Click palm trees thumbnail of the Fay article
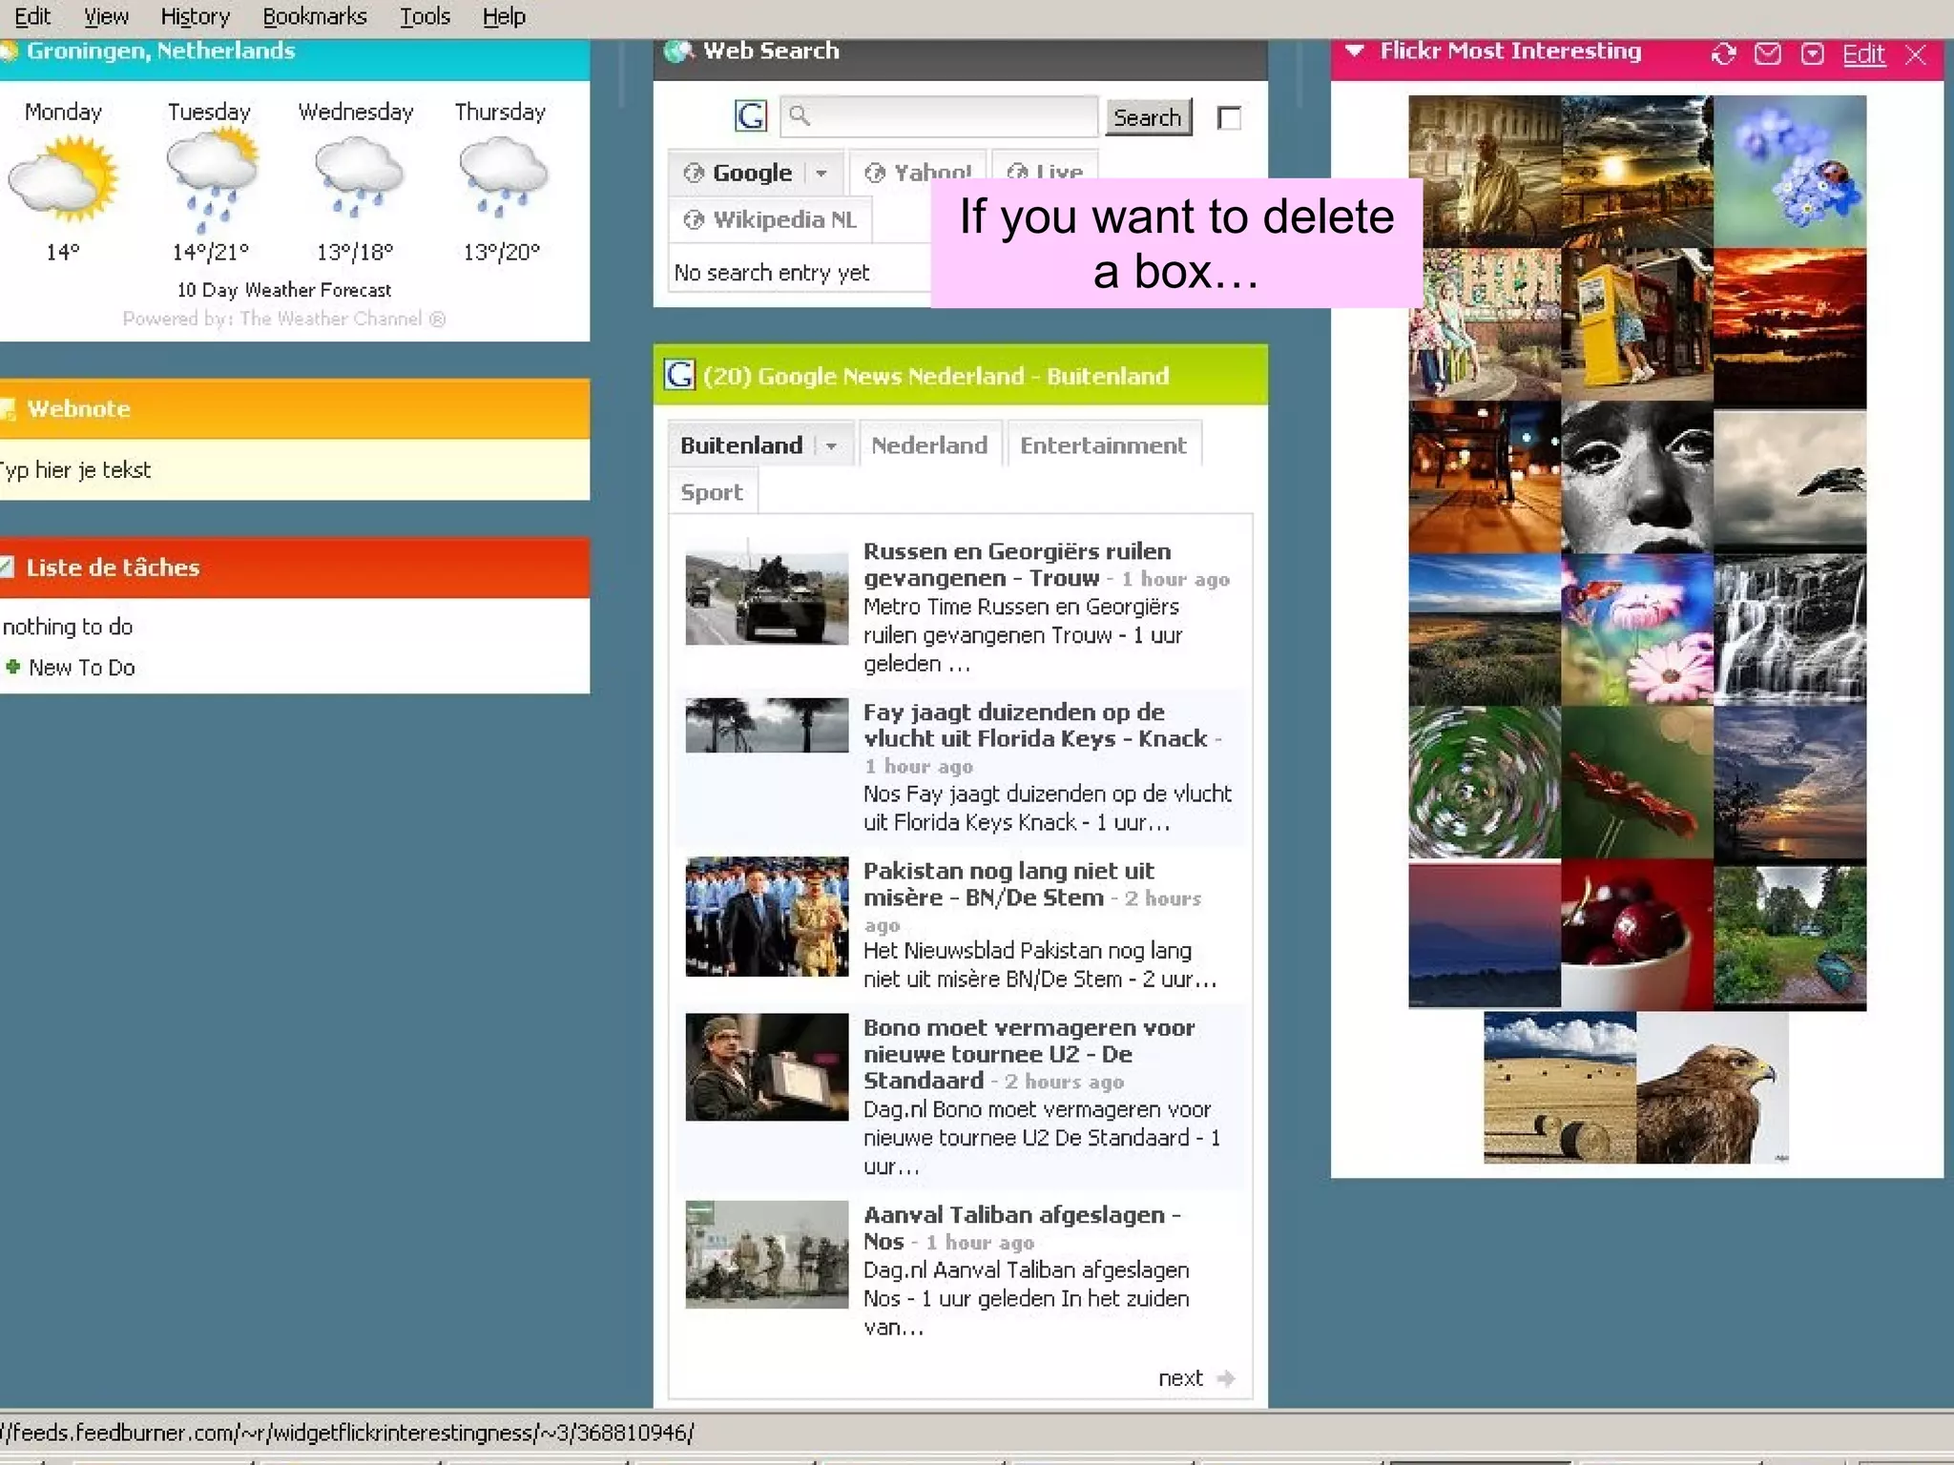Image resolution: width=1954 pixels, height=1465 pixels. click(766, 725)
